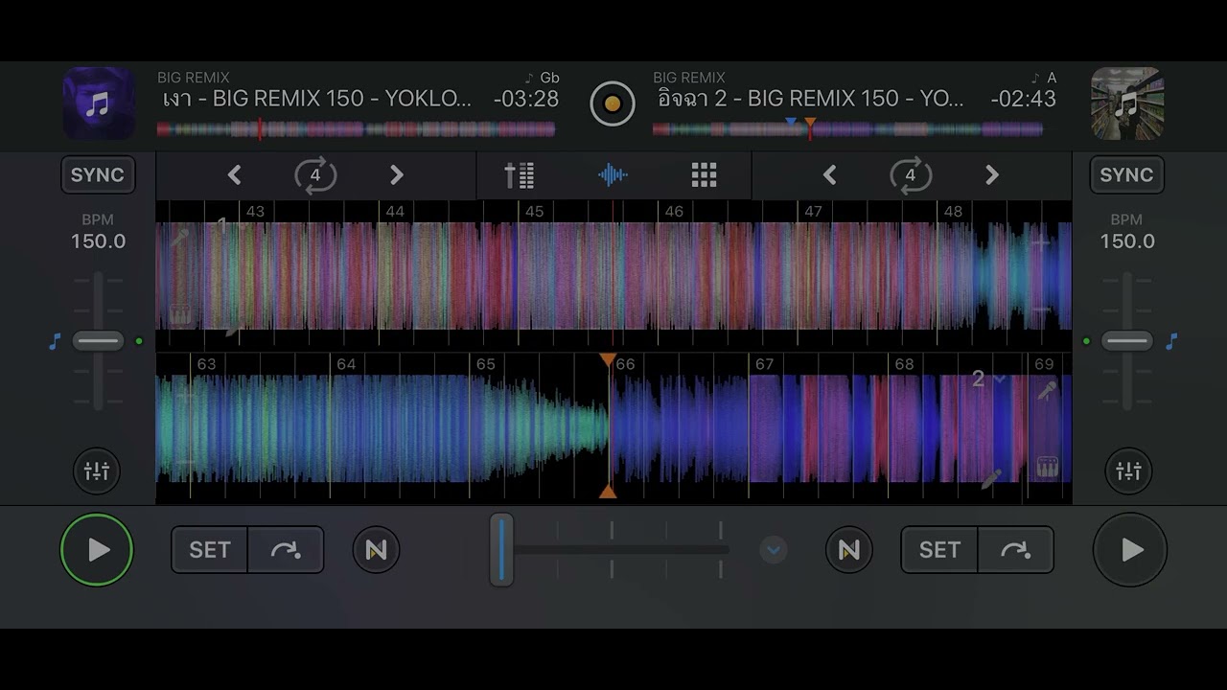Toggle the 4-beat loop on left deck
The height and width of the screenshot is (690, 1227).
pos(314,175)
